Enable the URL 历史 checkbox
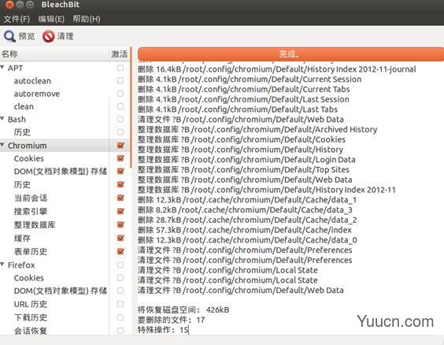This screenshot has height=345, width=444. click(x=120, y=304)
